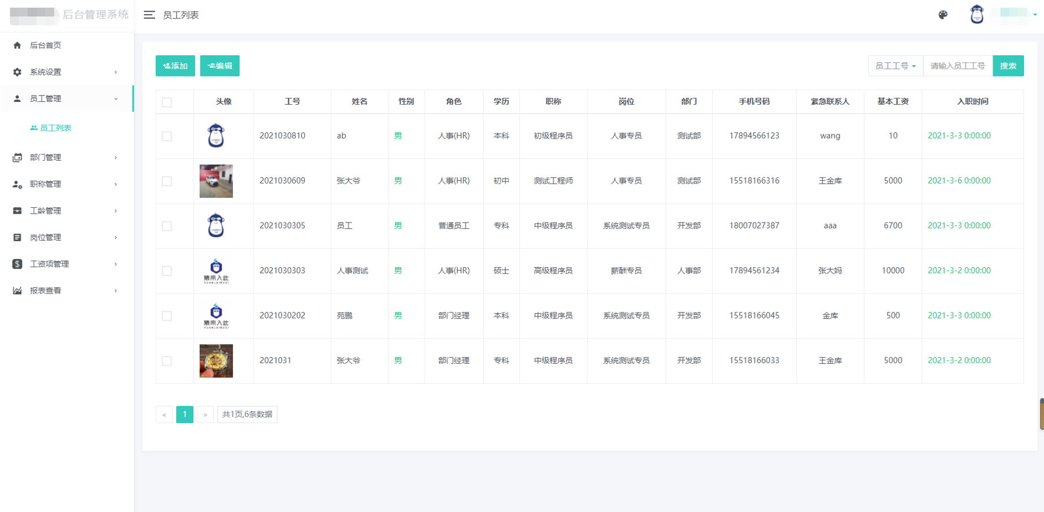Expand the 报表查看 chevron
This screenshot has width=1044, height=512.
coord(116,291)
